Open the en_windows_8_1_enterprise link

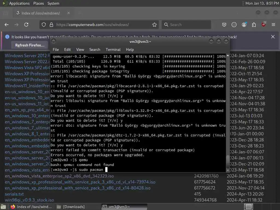point(27,134)
